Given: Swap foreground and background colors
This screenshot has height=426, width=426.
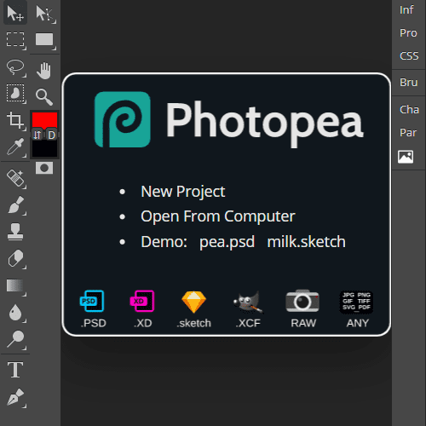Looking at the screenshot, I should (x=37, y=135).
